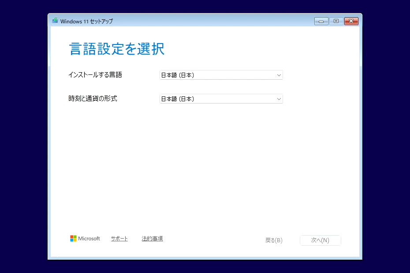Click the Windows 11 Setup icon in title bar

55,21
